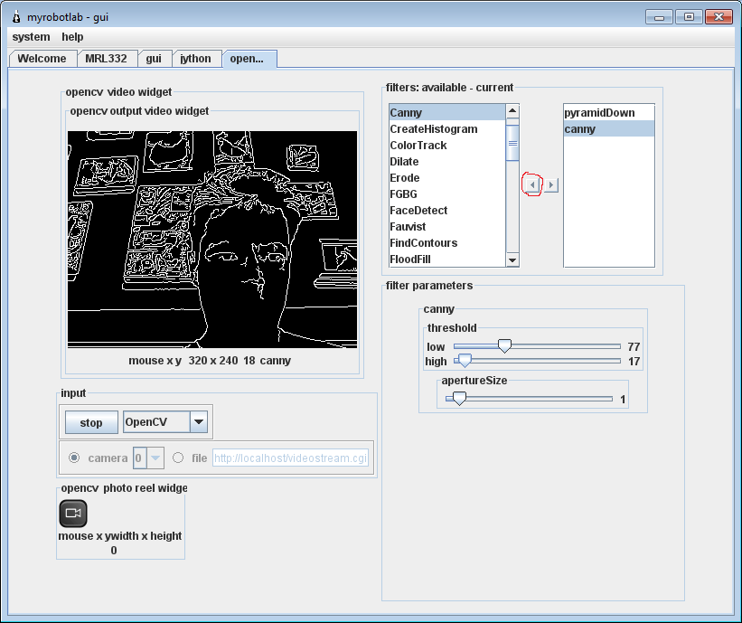Open the system menu
The height and width of the screenshot is (623, 742).
pyautogui.click(x=31, y=37)
